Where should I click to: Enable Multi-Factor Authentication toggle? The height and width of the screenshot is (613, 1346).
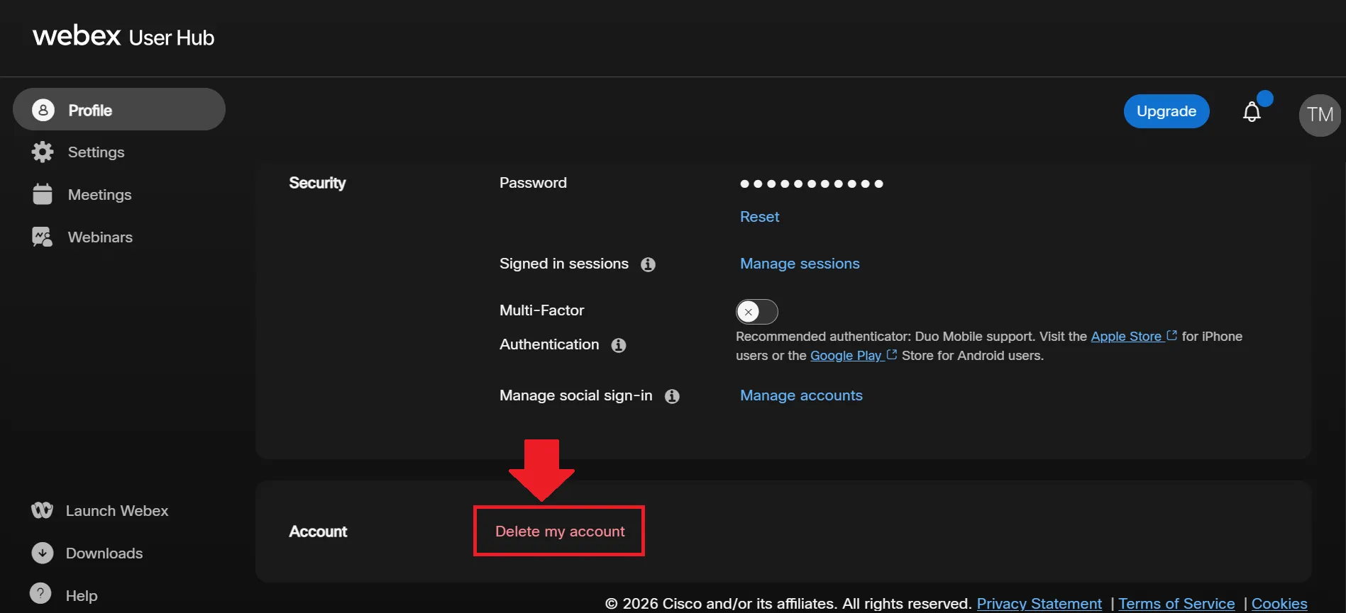point(757,312)
